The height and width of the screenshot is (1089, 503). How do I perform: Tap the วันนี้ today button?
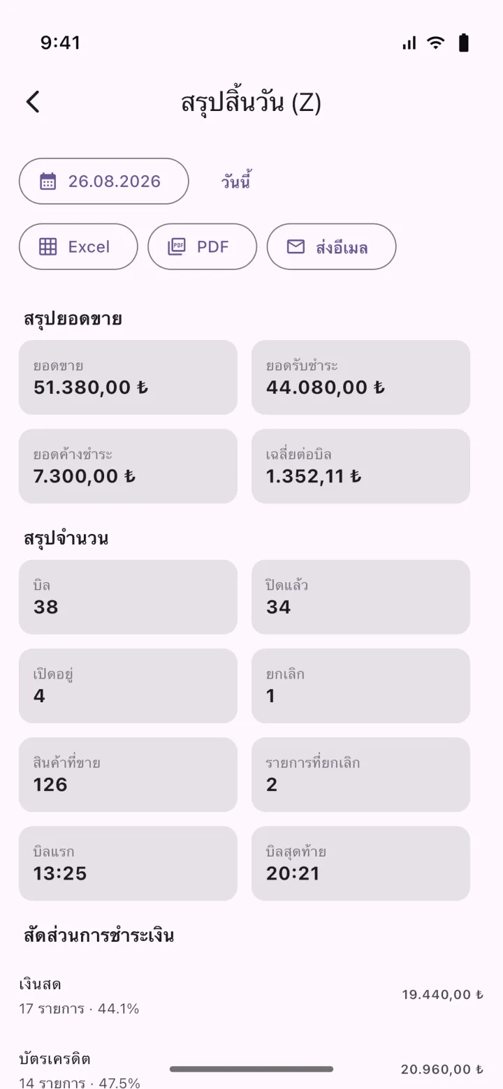pos(236,181)
